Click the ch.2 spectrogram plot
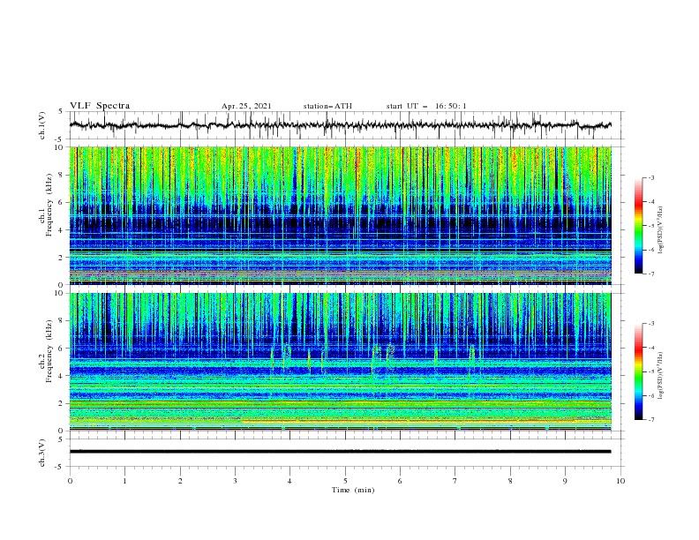 pos(341,362)
